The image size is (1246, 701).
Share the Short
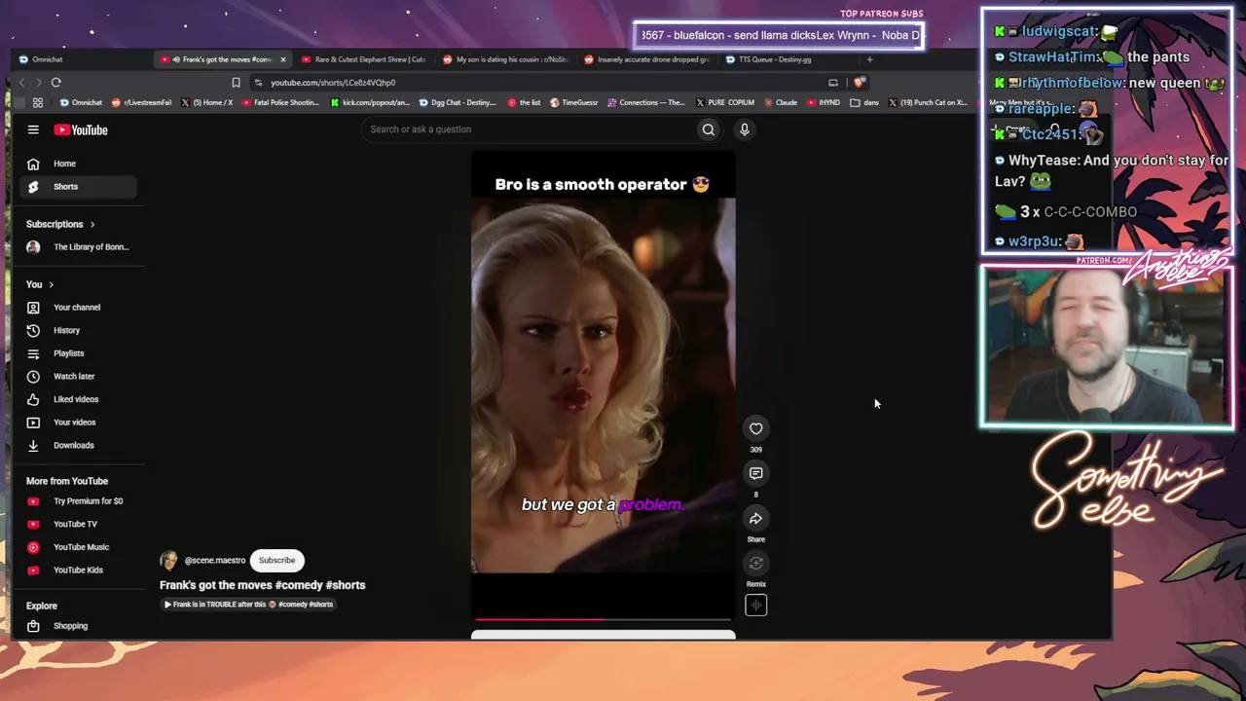756,518
